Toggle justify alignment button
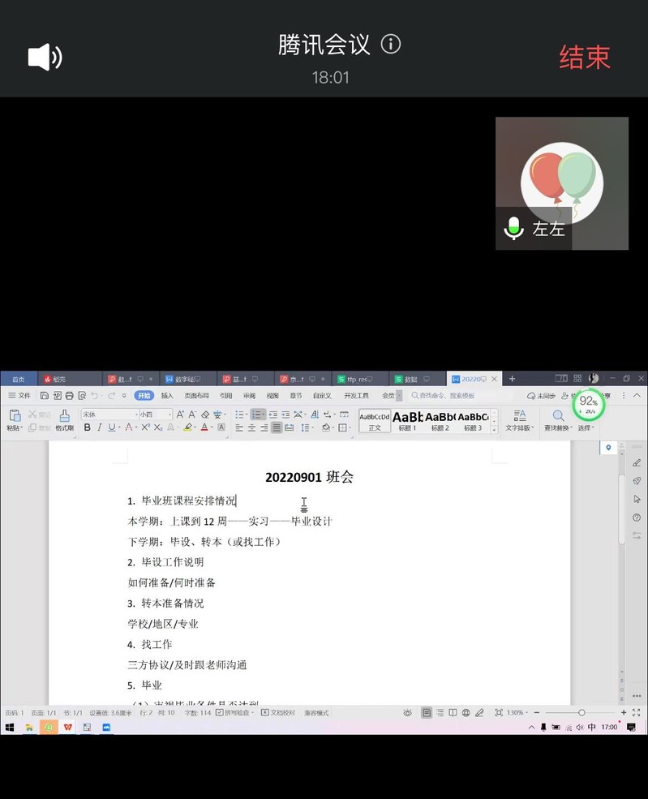Screen dimensions: 648x799 [x=277, y=427]
